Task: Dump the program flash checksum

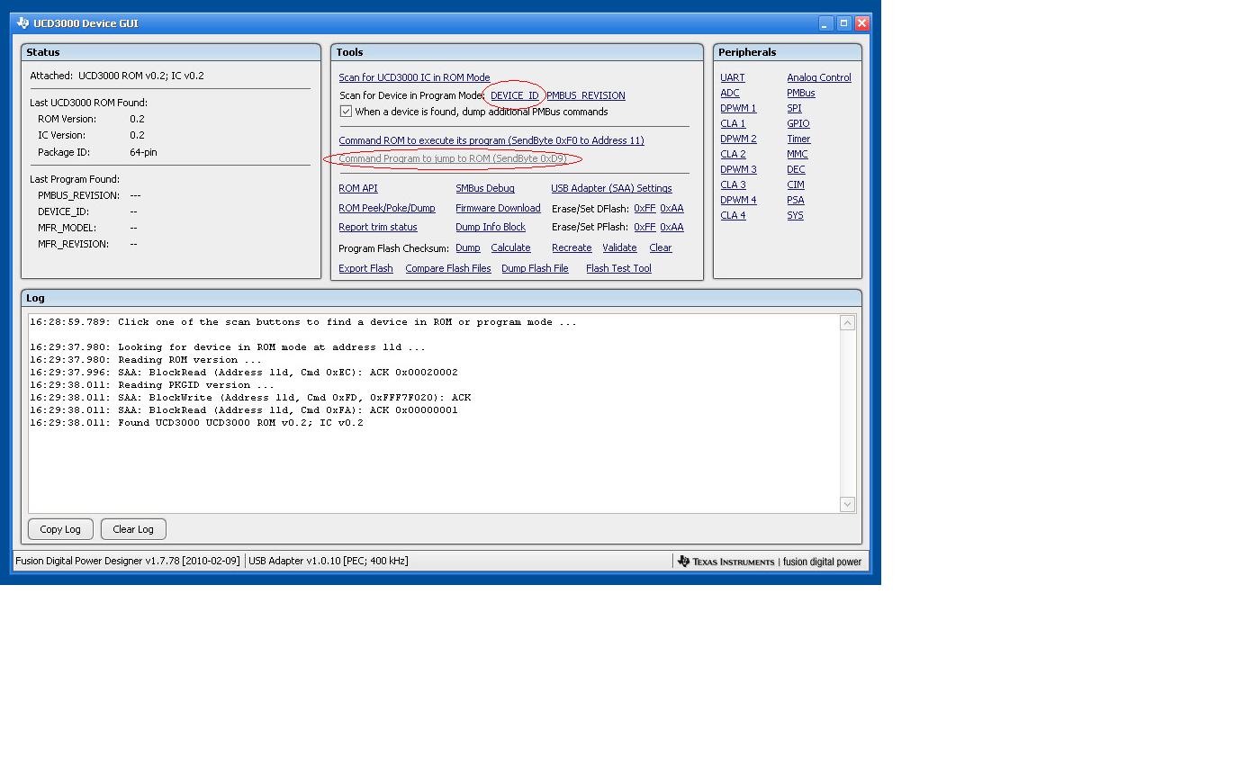Action: click(x=468, y=247)
